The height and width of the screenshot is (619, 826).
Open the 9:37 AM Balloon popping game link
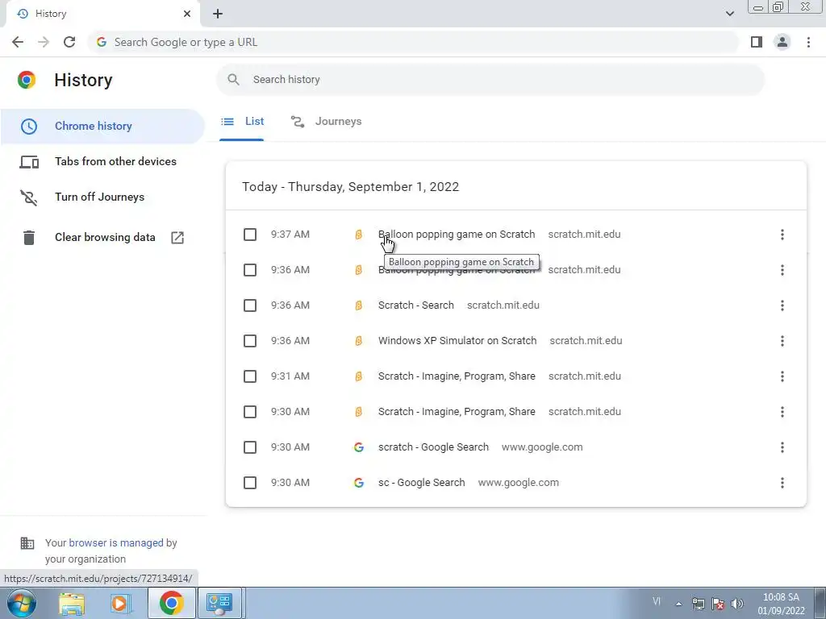(457, 235)
